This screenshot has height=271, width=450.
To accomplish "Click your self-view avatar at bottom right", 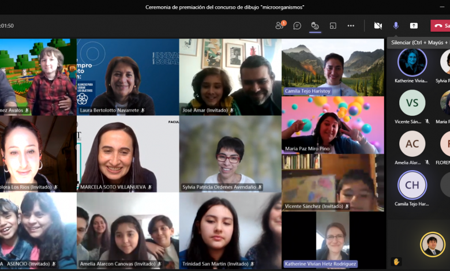I will click(432, 244).
